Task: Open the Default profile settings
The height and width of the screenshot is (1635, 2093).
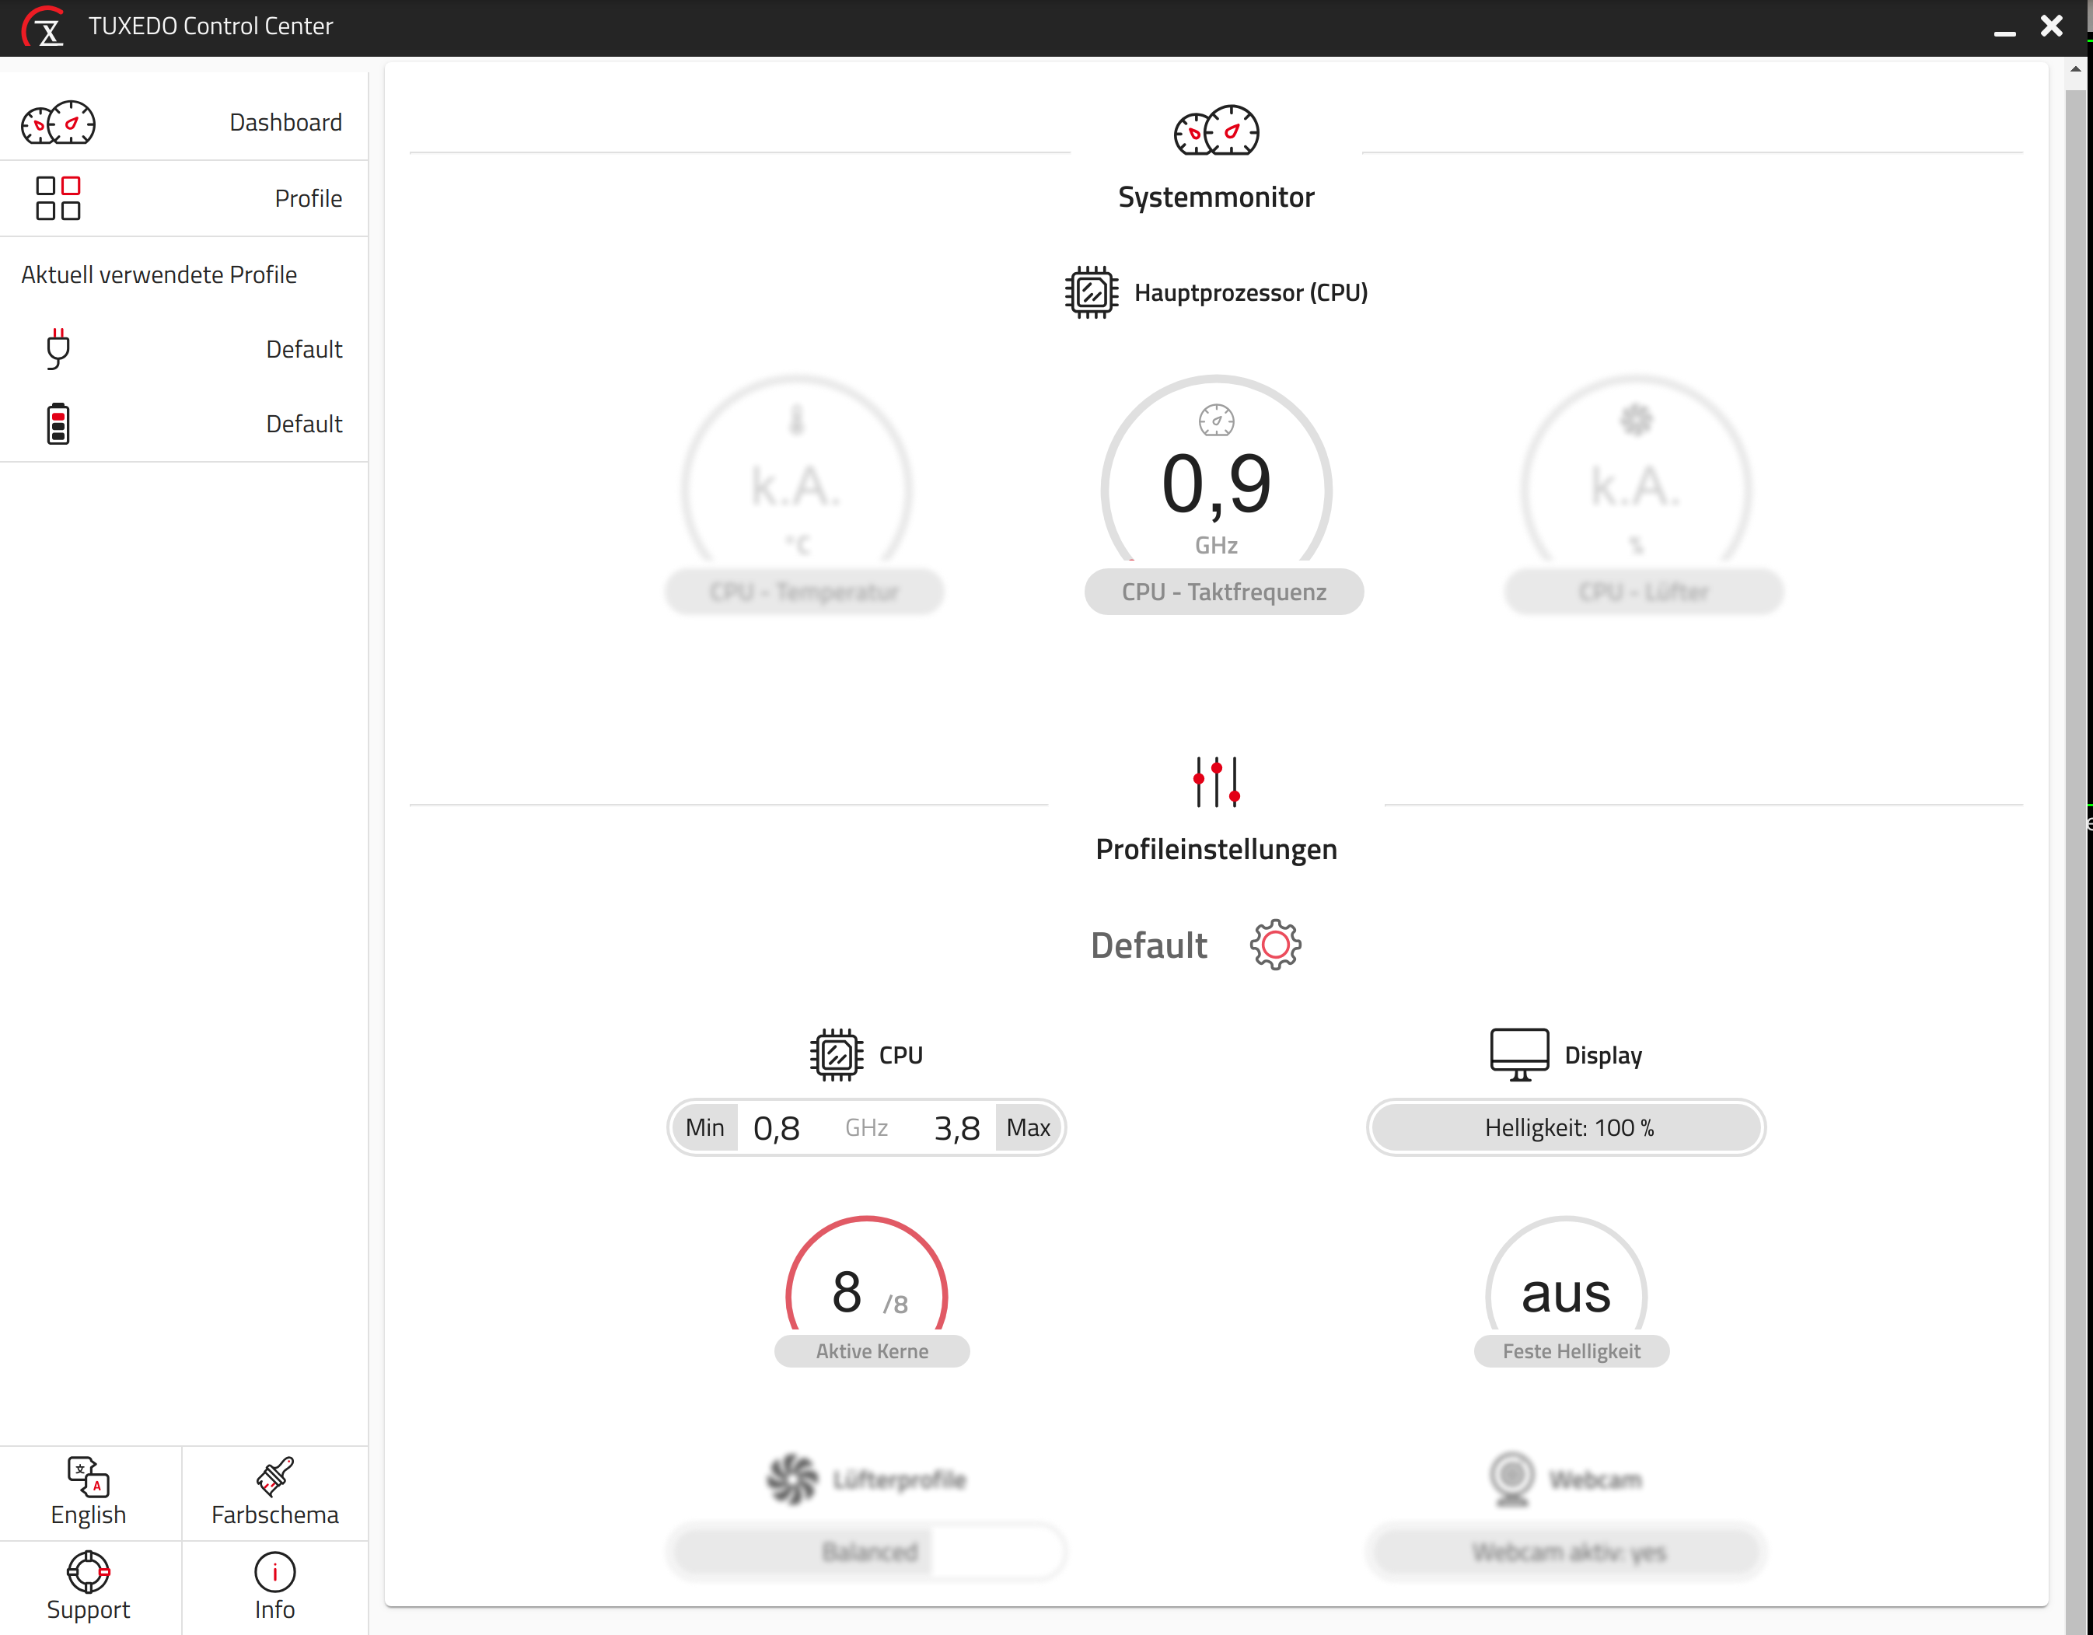Action: (1148, 944)
